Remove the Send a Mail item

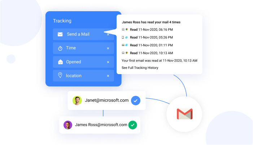click(x=108, y=34)
